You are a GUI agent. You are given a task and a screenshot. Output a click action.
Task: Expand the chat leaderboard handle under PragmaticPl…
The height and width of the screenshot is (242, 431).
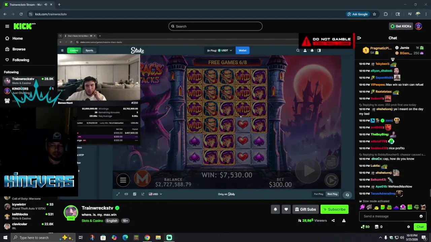click(393, 59)
